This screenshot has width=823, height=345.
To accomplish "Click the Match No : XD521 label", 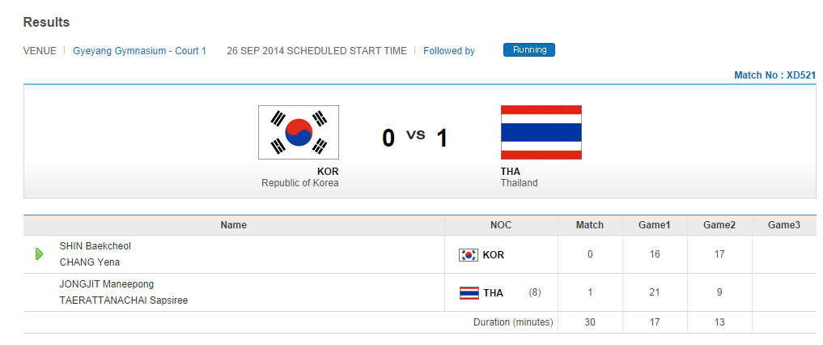I will 774,75.
